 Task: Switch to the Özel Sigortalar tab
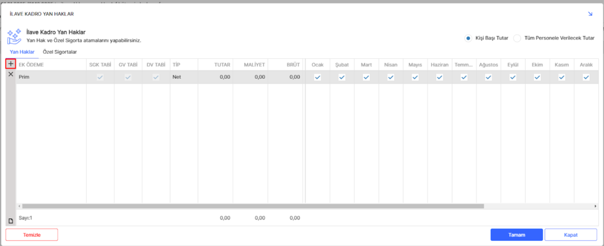[60, 52]
